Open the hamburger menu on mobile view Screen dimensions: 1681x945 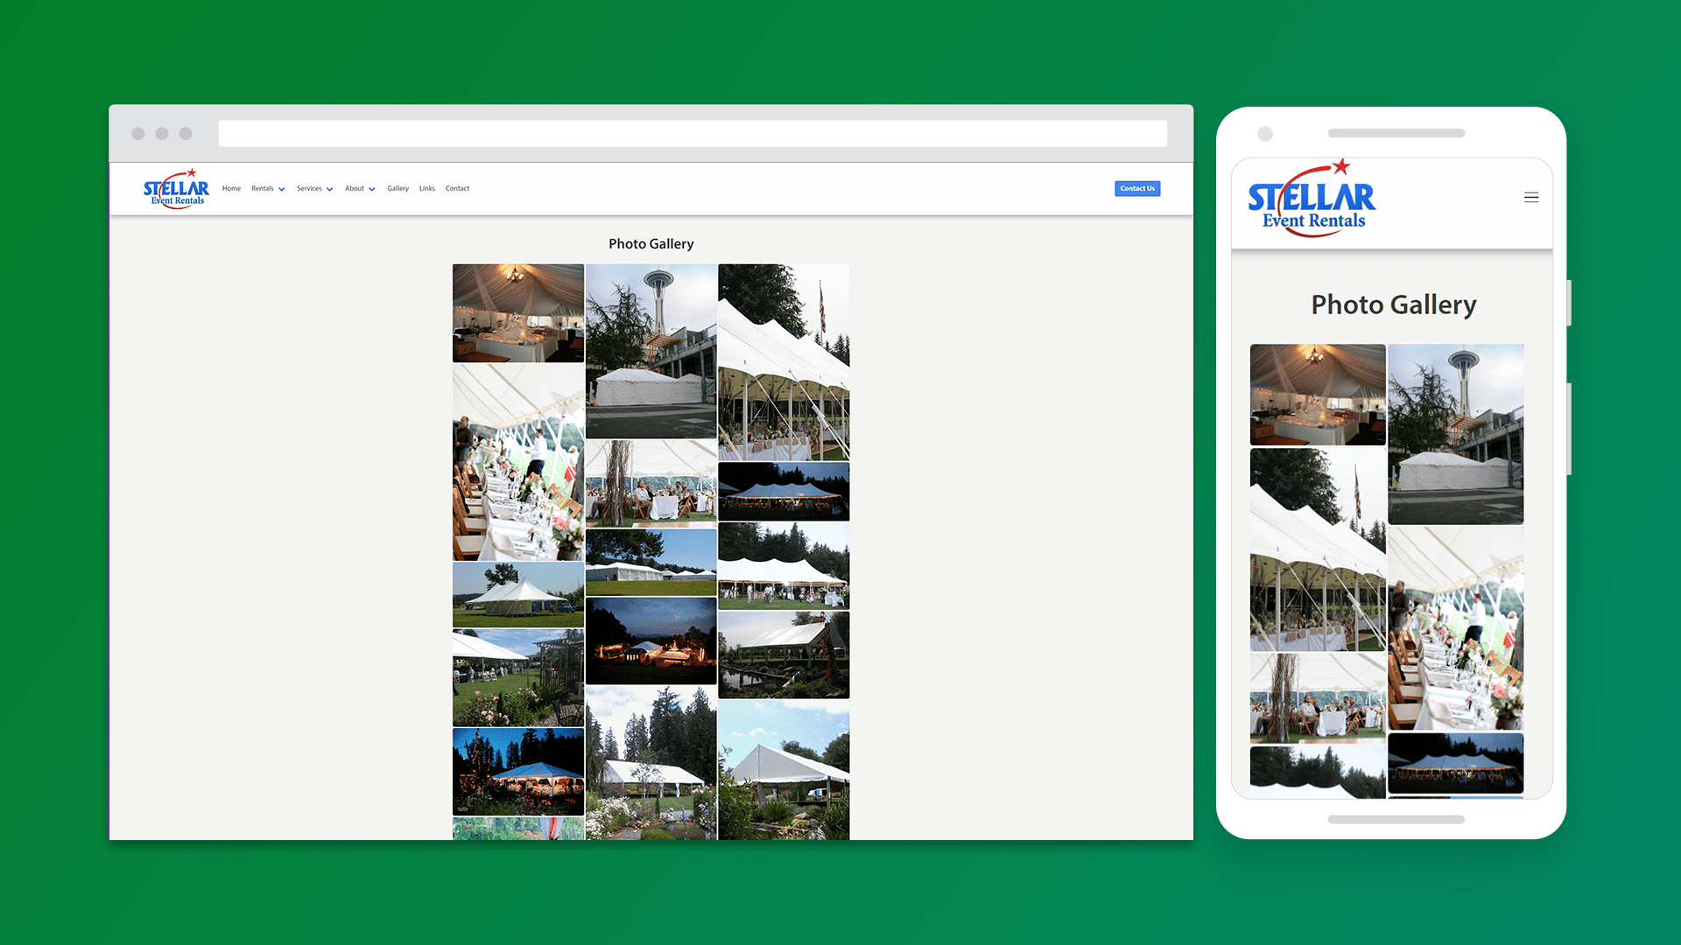click(1531, 198)
